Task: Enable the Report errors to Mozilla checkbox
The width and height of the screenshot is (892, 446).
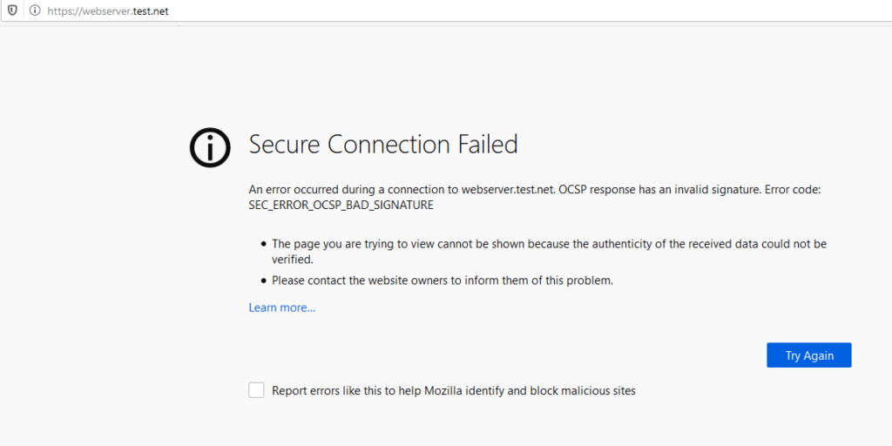Action: coord(256,390)
